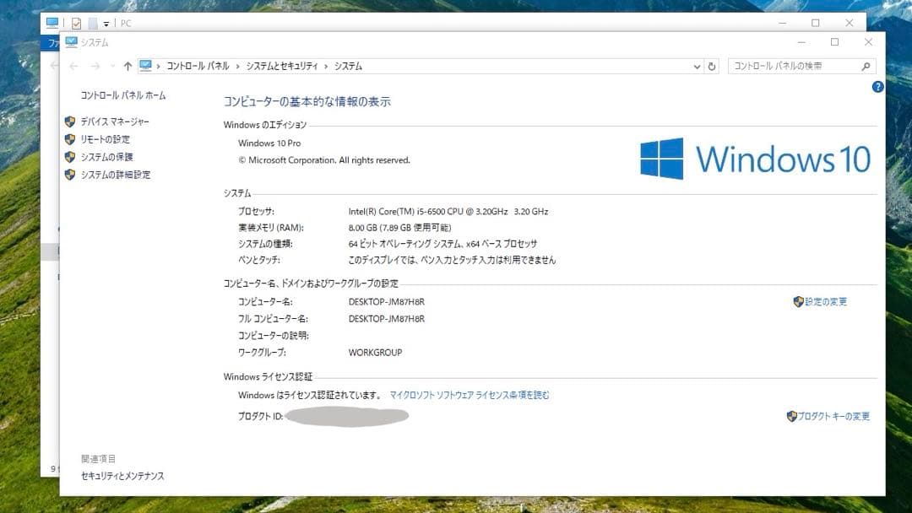This screenshot has height=513, width=912.
Task: Click the new folder icon in PC window toolbar
Action: click(x=93, y=24)
